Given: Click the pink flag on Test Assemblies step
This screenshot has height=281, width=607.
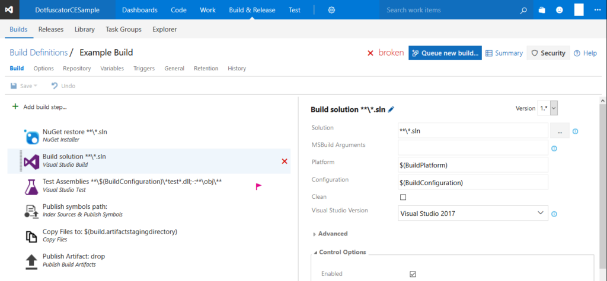Looking at the screenshot, I should pos(258,187).
